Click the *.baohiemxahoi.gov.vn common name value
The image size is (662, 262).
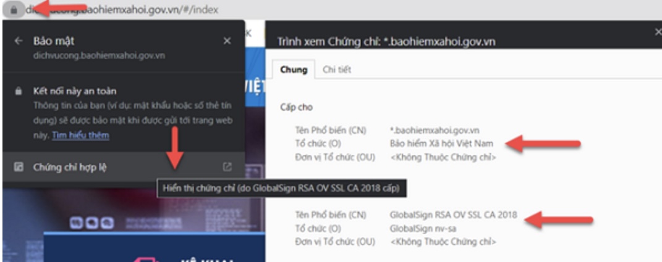(435, 131)
